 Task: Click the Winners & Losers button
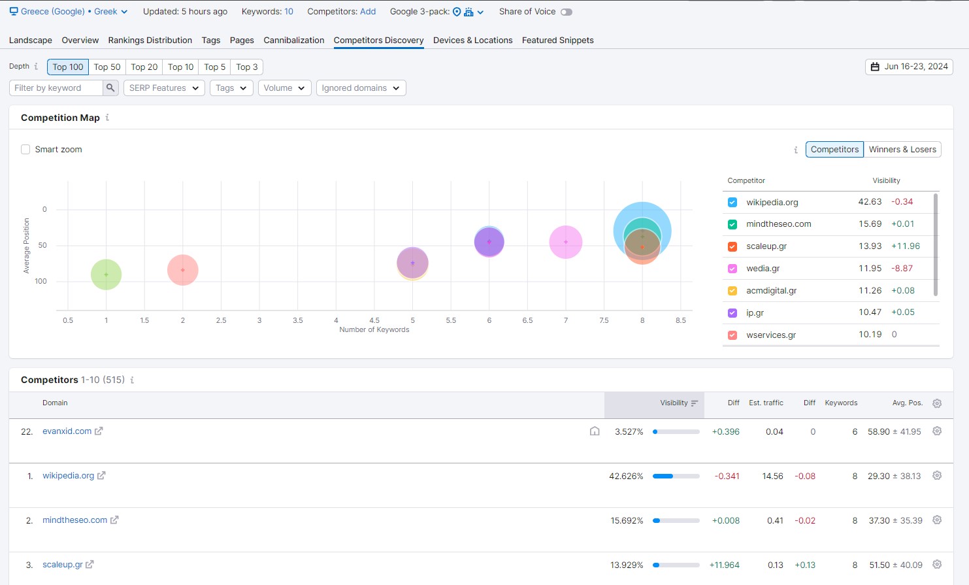click(x=902, y=150)
